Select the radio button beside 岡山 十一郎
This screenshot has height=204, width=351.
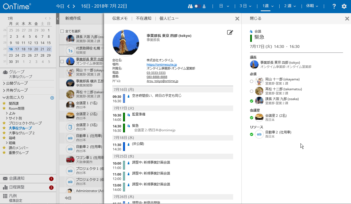[251, 81]
